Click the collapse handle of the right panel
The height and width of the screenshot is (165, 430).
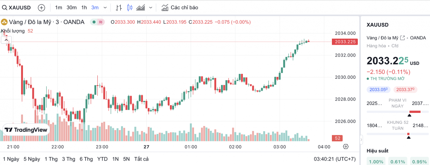362,140
